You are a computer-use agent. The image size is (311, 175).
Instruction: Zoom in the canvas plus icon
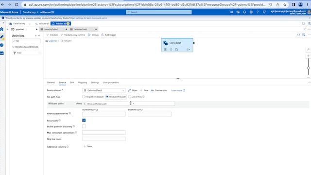tap(308, 56)
